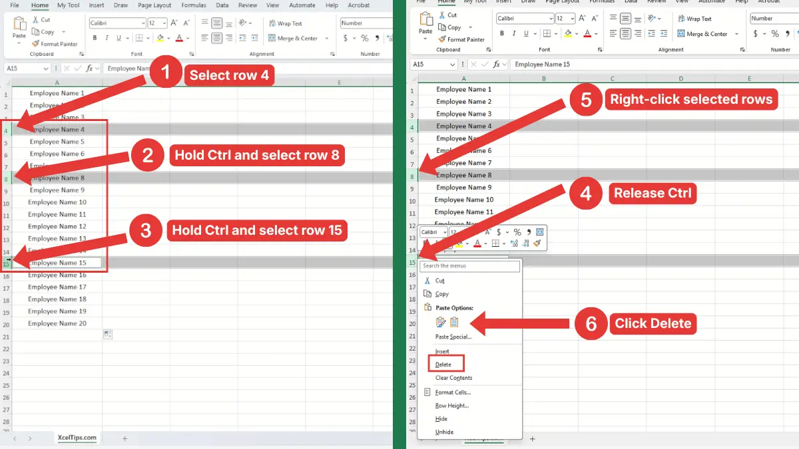Expand Name Box A15 dropdown in left window
The width and height of the screenshot is (799, 449).
coord(46,69)
